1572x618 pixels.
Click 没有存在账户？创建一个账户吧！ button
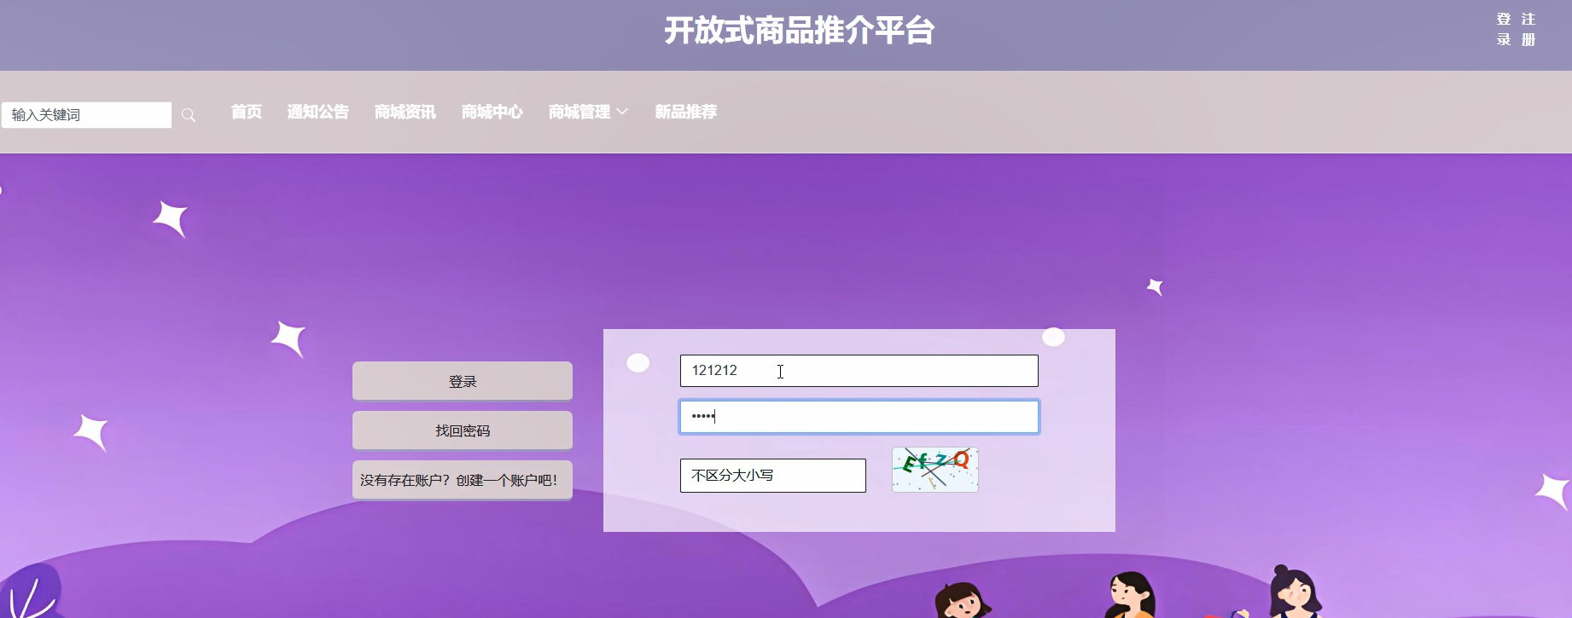[x=463, y=480]
